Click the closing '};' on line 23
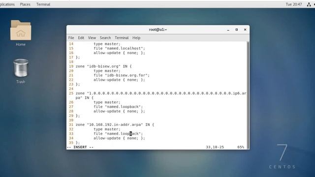The width and height of the screenshot is (315, 177). (x=78, y=84)
